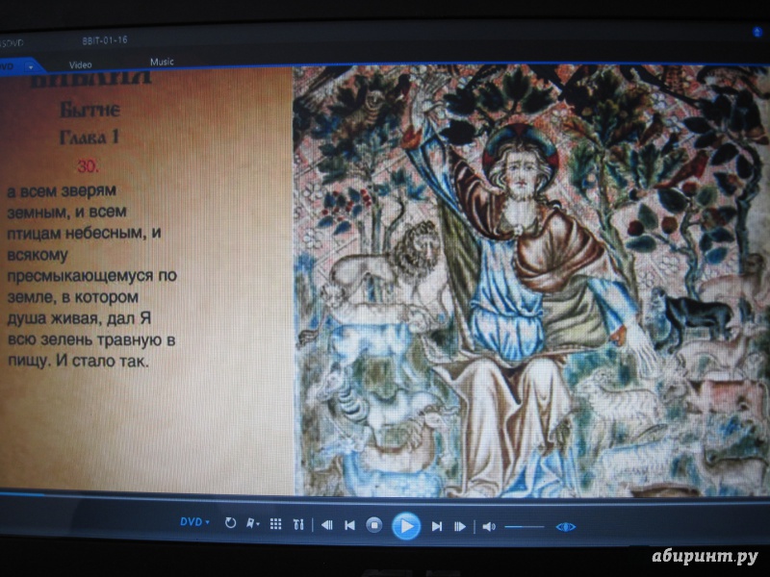Click the blue icon at top right

click(x=757, y=33)
